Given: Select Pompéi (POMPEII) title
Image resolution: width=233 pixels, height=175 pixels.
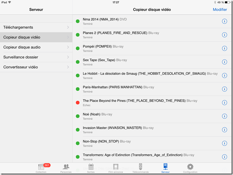Looking at the screenshot, I should pyautogui.click(x=97, y=47).
